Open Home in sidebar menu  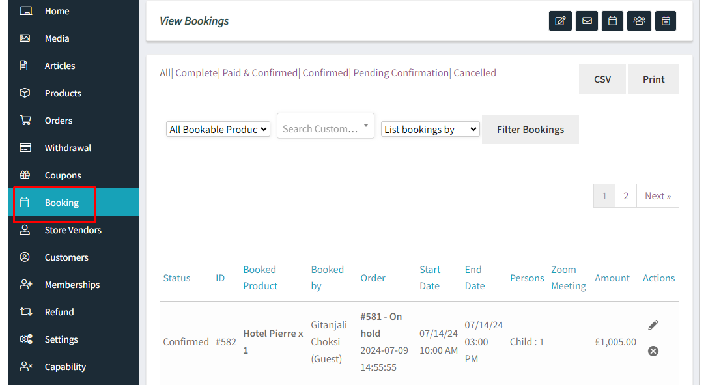[57, 11]
